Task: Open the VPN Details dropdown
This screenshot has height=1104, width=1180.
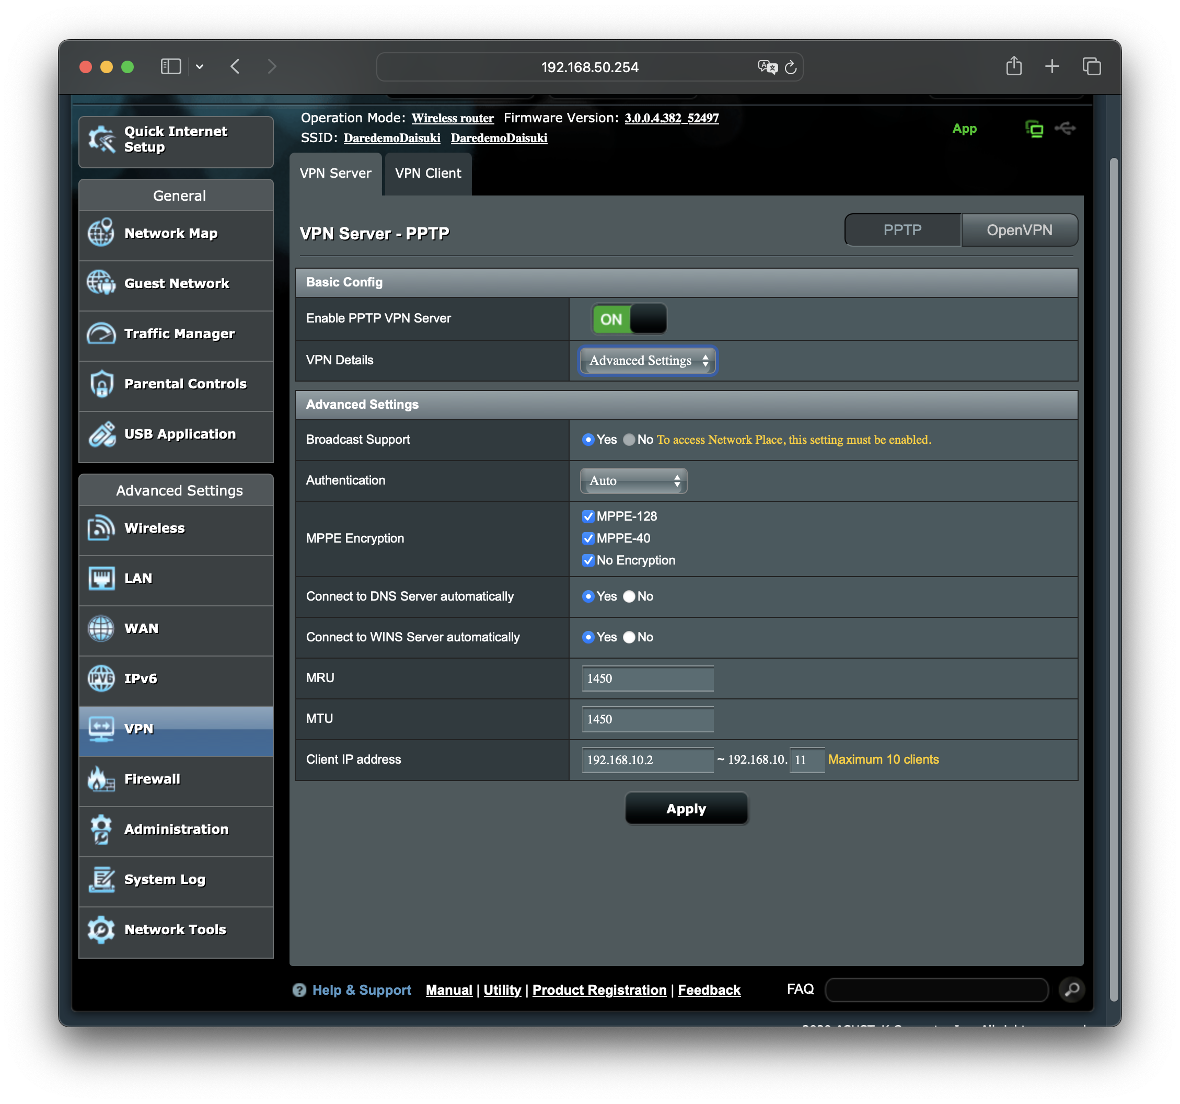Action: 647,361
